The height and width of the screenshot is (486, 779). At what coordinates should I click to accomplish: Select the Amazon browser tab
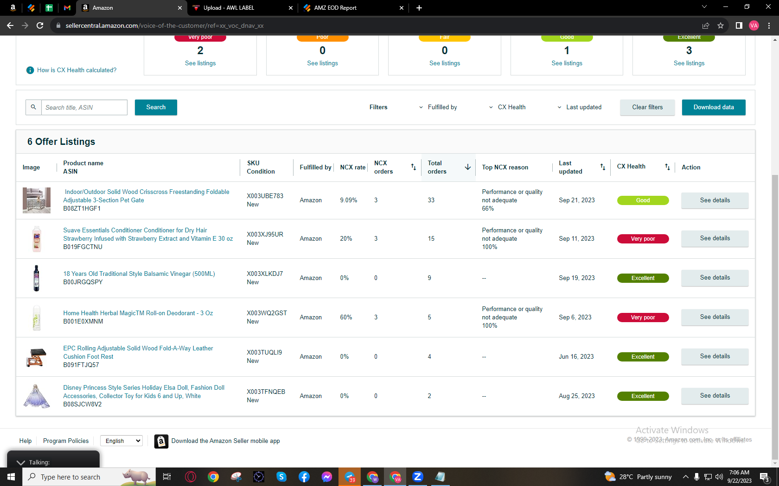[132, 8]
